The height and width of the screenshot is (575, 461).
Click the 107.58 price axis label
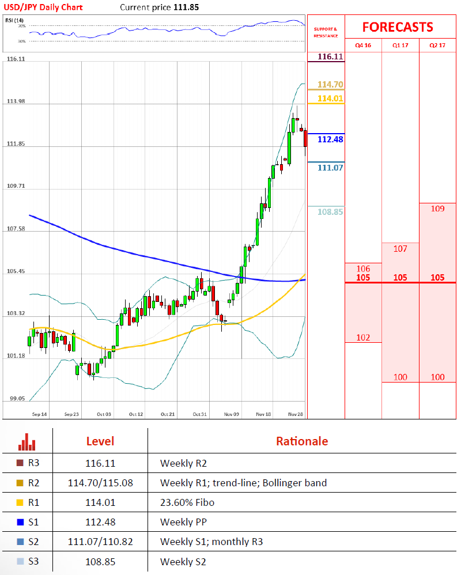16,229
